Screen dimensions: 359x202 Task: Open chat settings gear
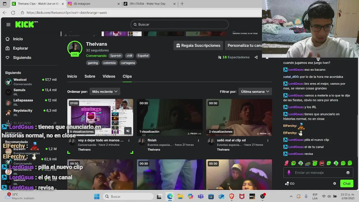(x=335, y=183)
